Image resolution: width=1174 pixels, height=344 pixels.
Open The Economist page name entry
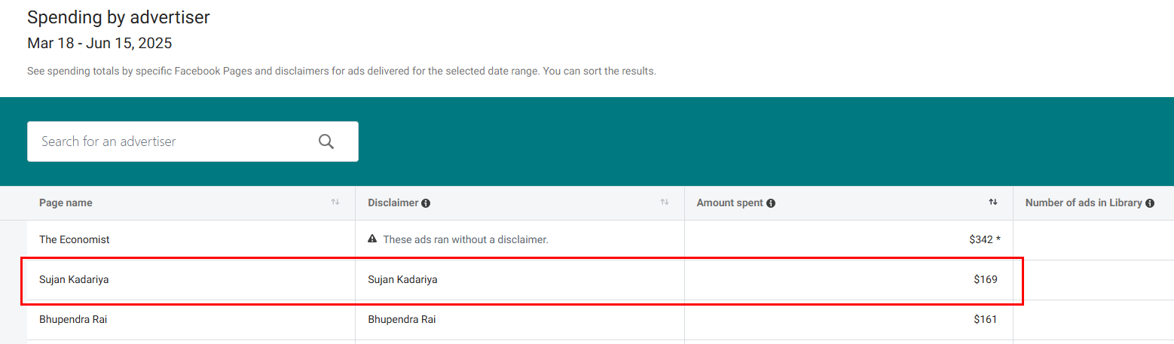point(75,239)
